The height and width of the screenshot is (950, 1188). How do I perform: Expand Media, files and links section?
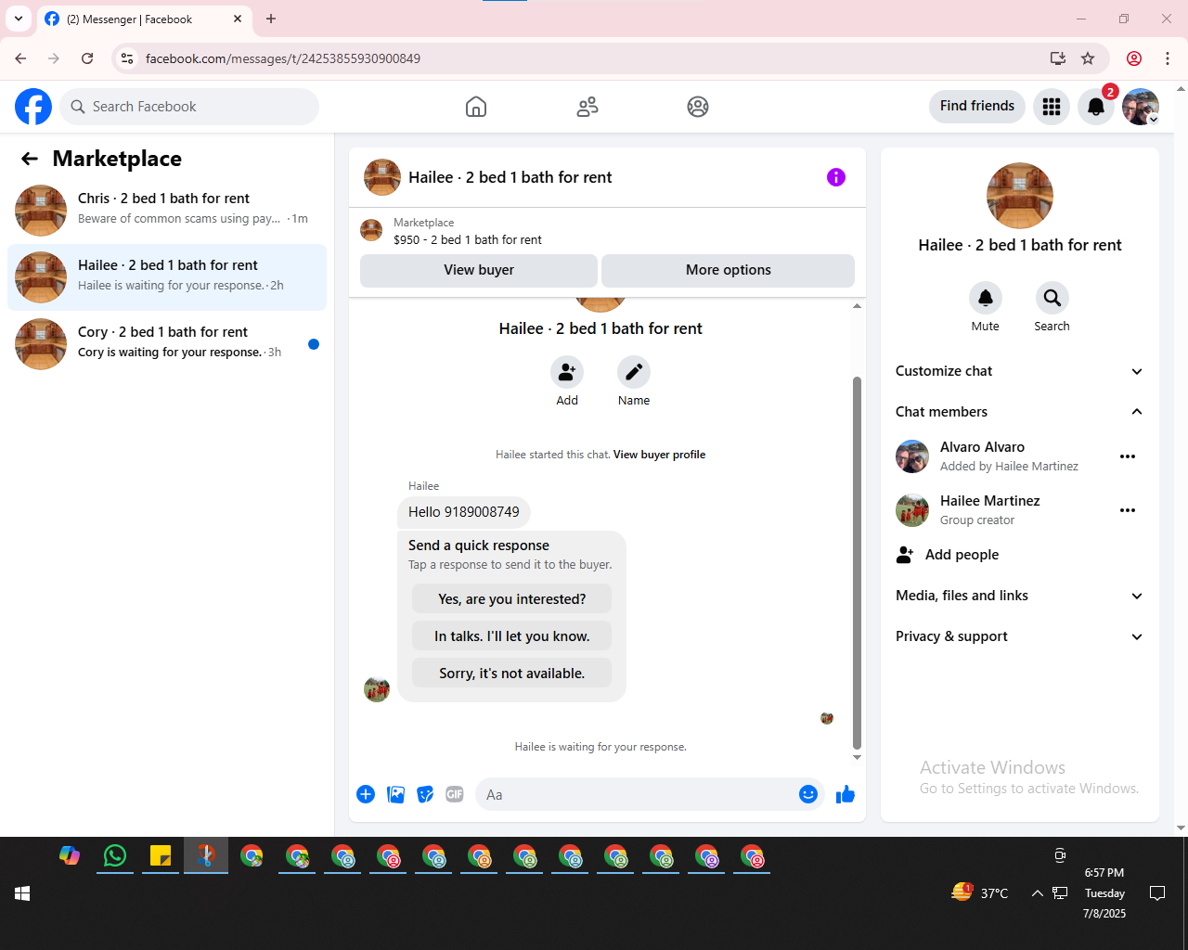tap(1020, 596)
